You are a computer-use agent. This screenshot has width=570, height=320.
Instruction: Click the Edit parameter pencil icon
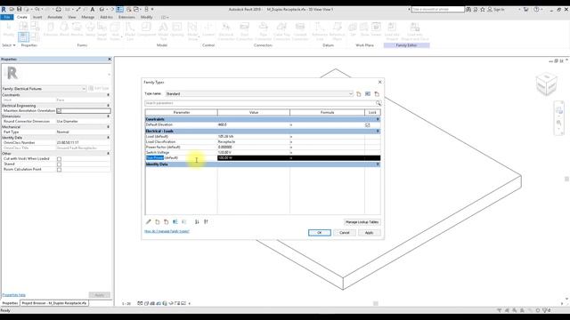tap(149, 221)
